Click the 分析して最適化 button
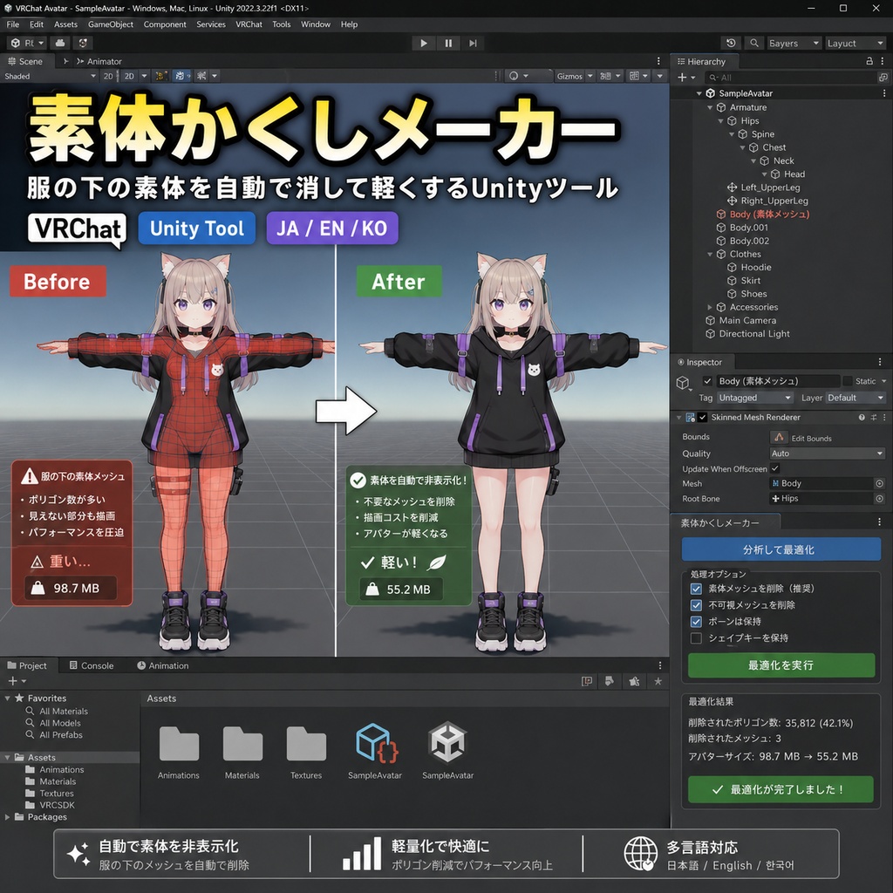Image resolution: width=893 pixels, height=893 pixels. tap(781, 549)
